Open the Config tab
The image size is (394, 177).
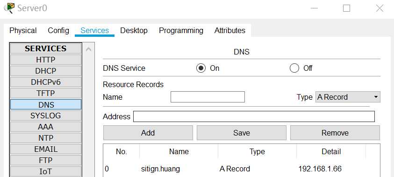pos(58,31)
